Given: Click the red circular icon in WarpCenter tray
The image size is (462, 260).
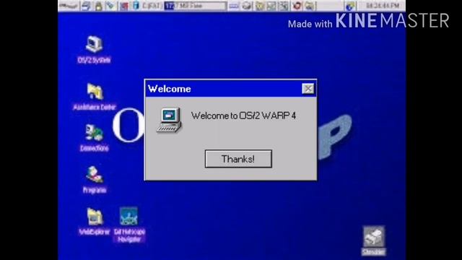Looking at the screenshot, I should pyautogui.click(x=297, y=6).
